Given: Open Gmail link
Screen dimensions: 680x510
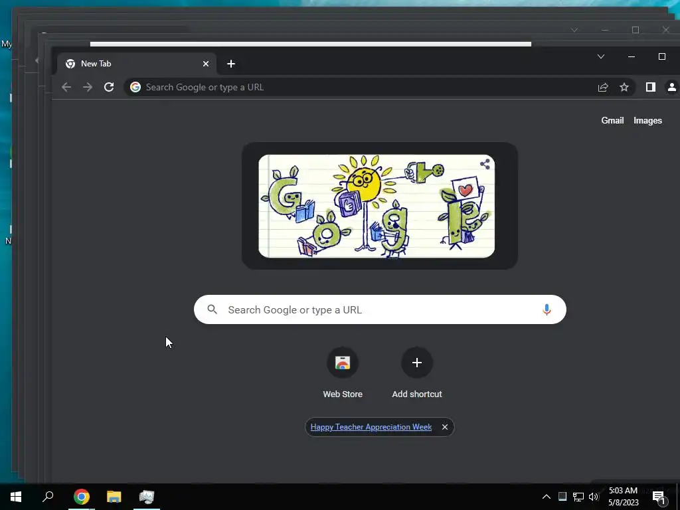Looking at the screenshot, I should pyautogui.click(x=612, y=121).
